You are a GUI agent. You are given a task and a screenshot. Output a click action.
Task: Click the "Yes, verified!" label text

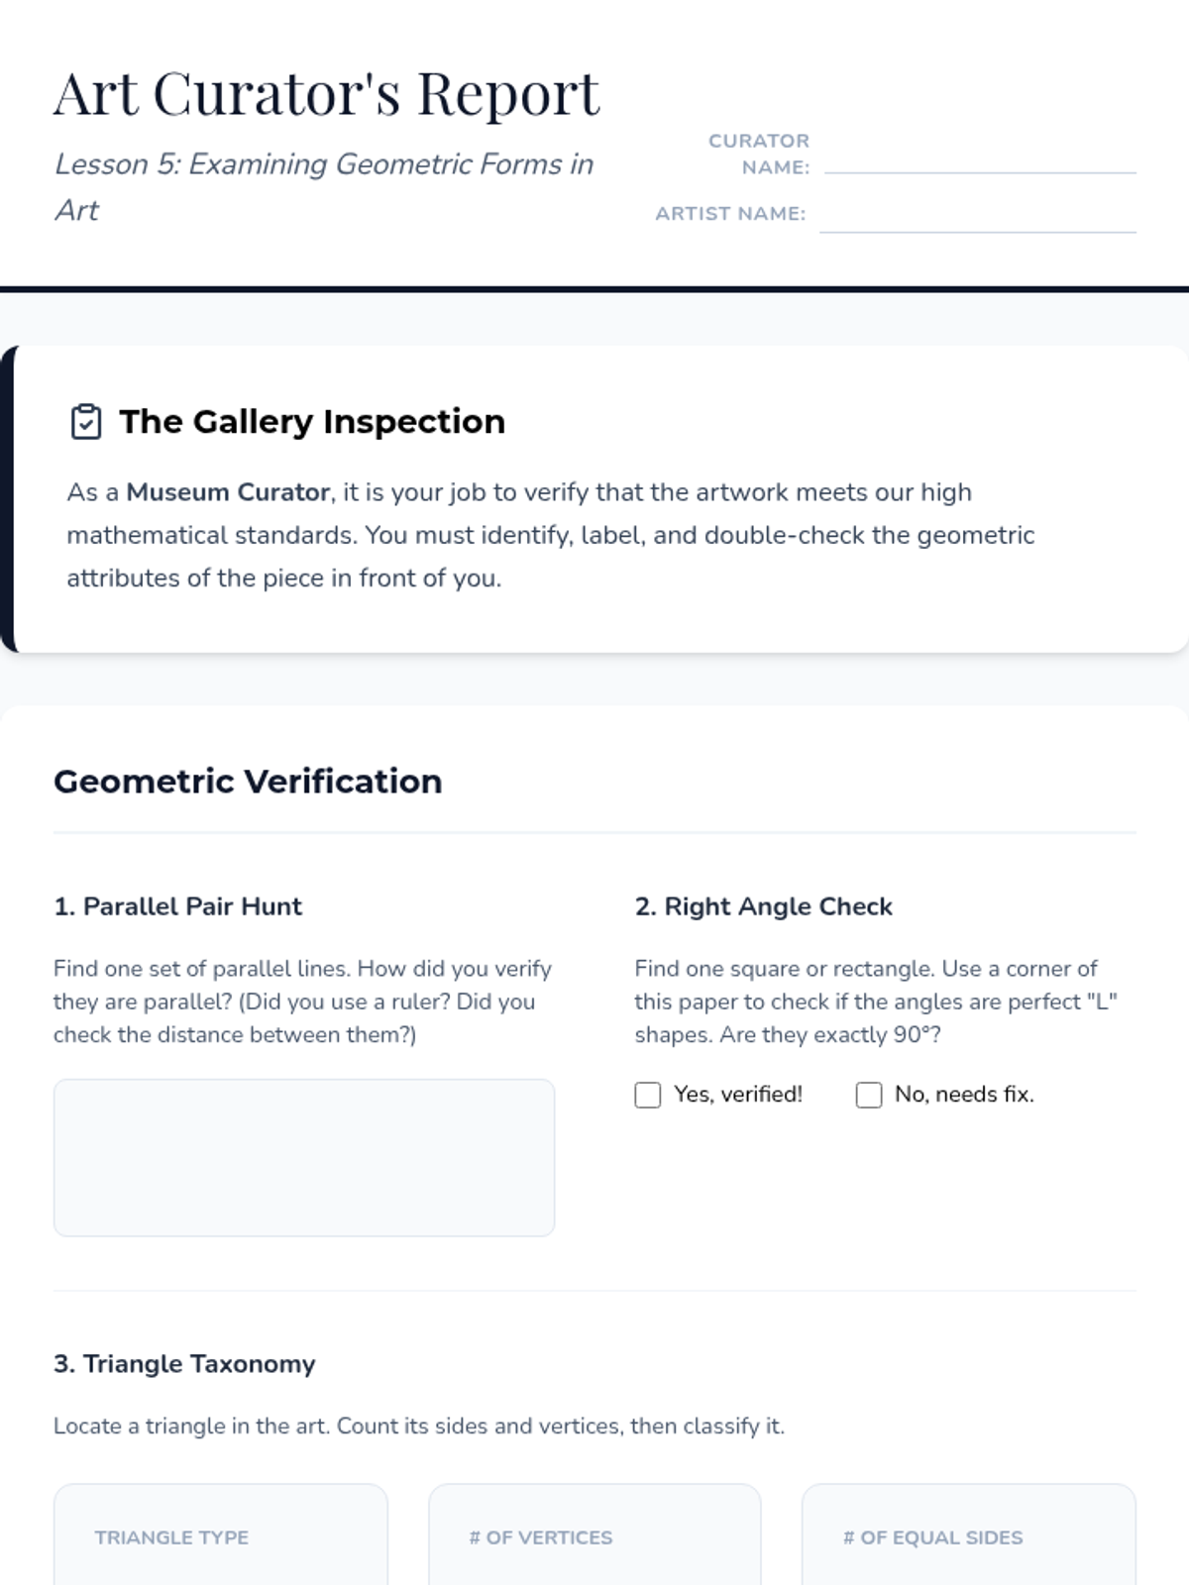tap(738, 1095)
